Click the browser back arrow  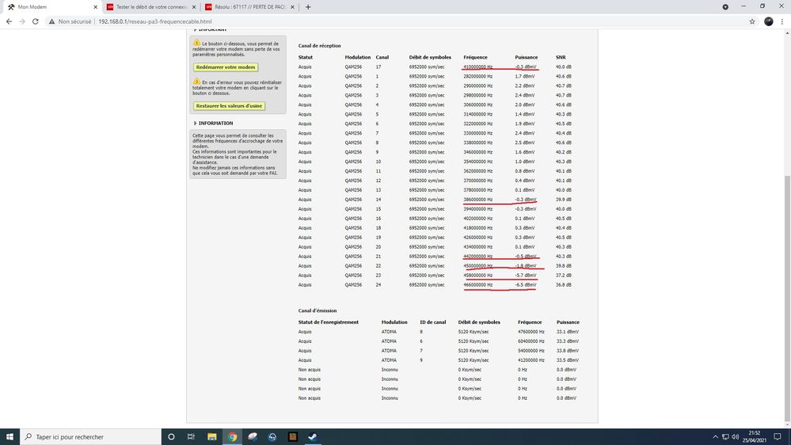9,21
